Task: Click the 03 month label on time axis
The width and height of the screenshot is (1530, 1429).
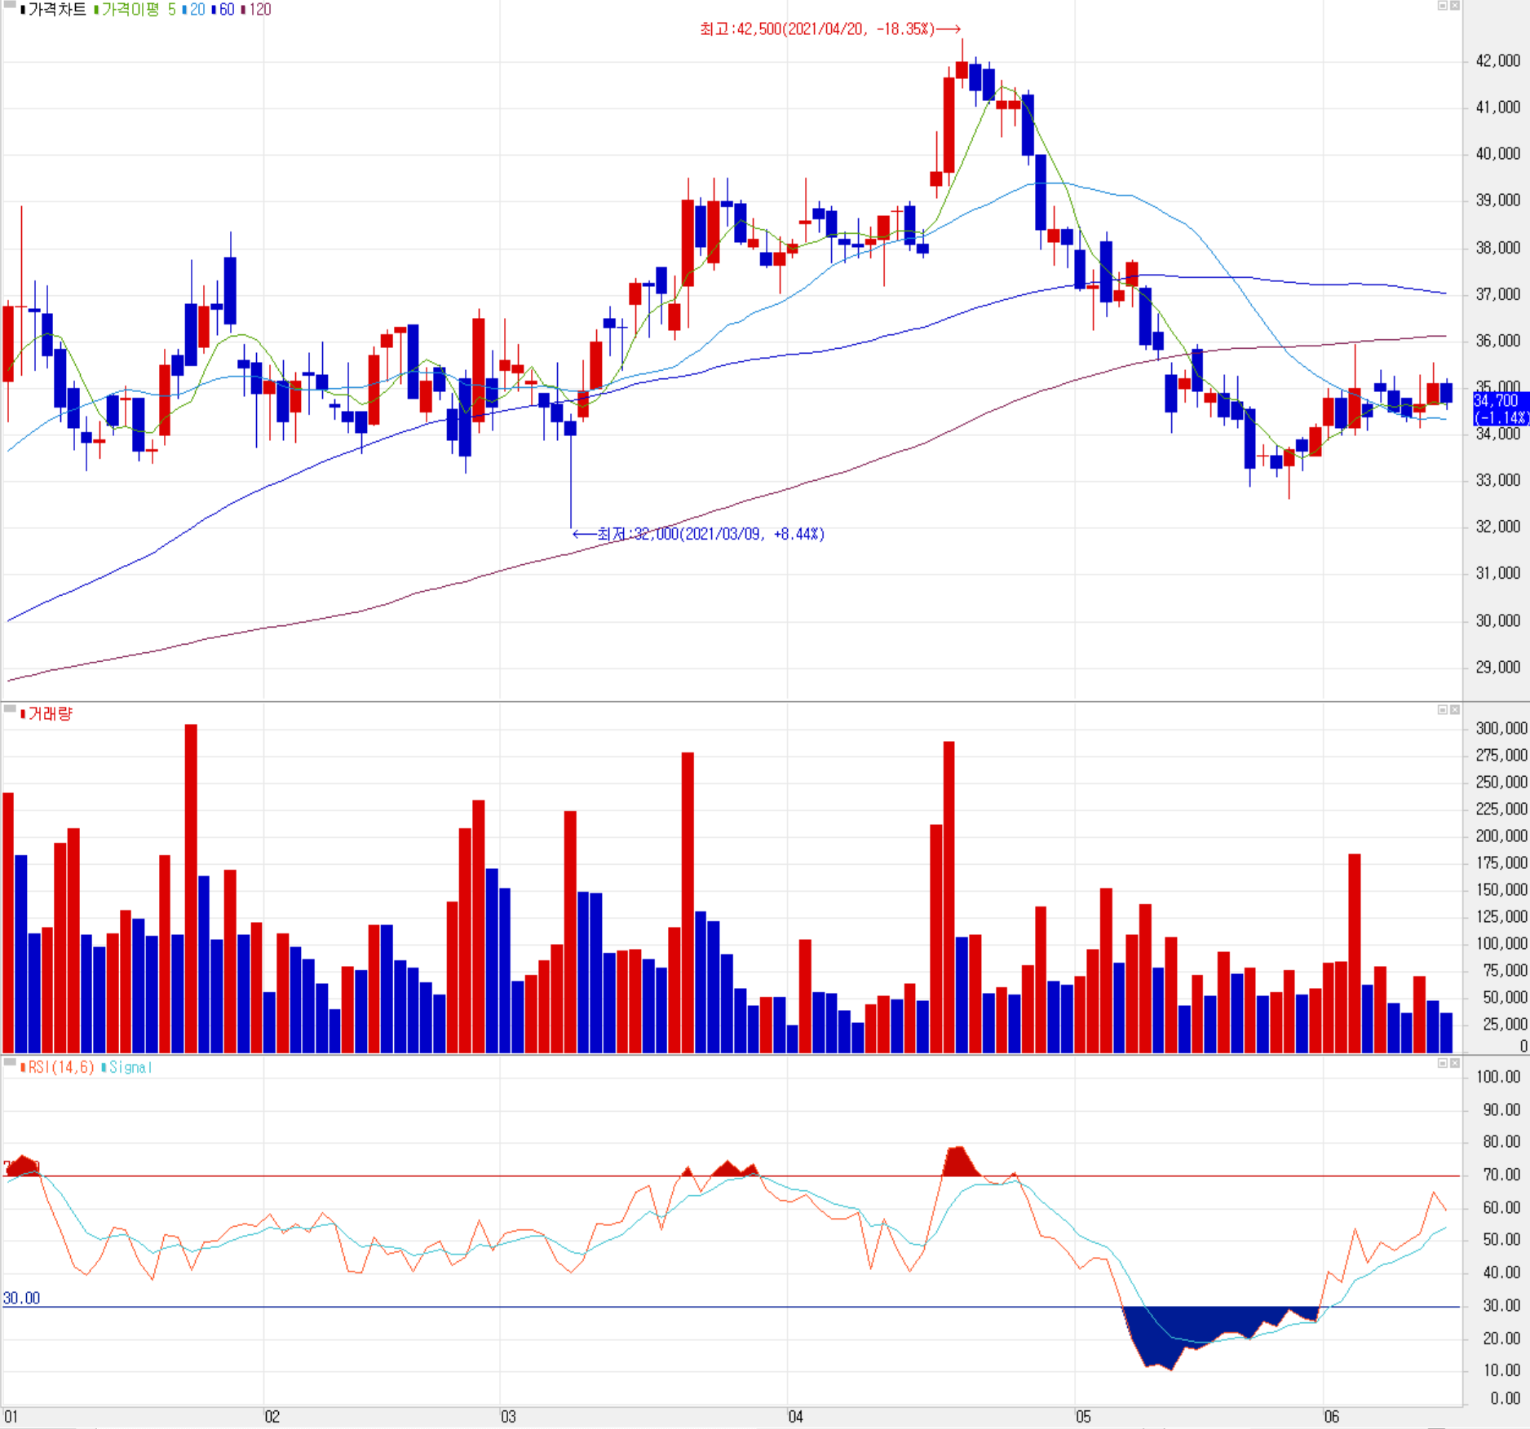Action: click(508, 1417)
